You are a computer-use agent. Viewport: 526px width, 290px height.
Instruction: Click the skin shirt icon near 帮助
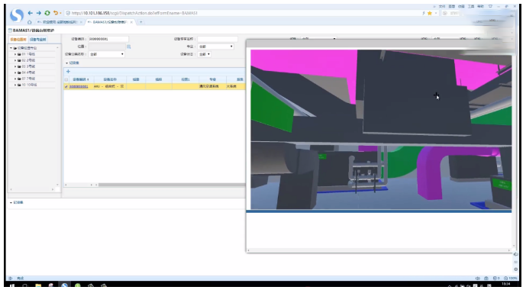click(490, 6)
